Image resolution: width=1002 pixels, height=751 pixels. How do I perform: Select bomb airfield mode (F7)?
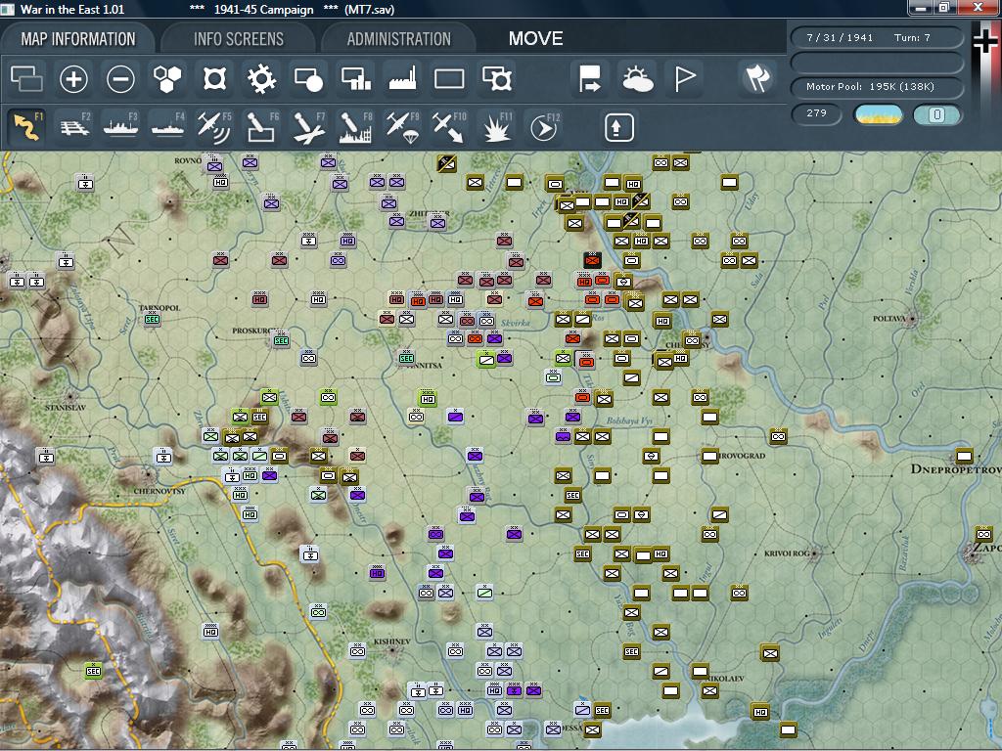coord(308,127)
